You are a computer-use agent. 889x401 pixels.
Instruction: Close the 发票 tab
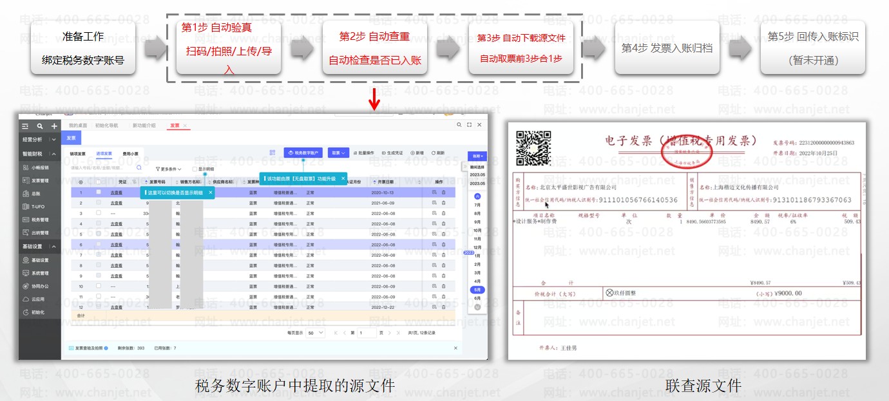click(185, 126)
